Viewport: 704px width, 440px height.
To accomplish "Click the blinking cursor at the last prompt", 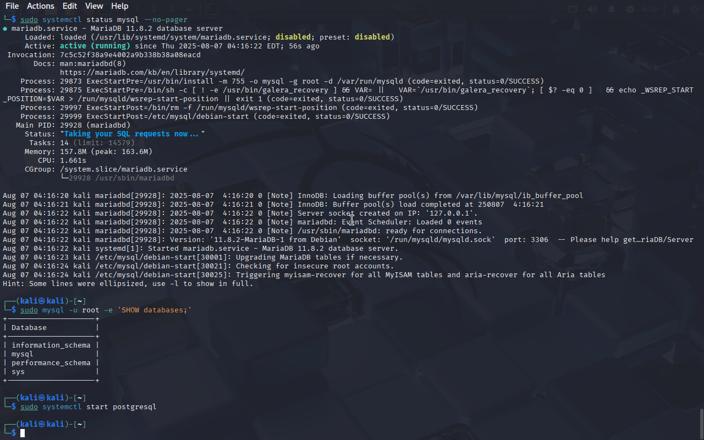I will 23,433.
